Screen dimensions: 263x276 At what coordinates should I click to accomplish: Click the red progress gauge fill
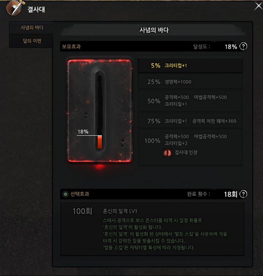(x=100, y=142)
